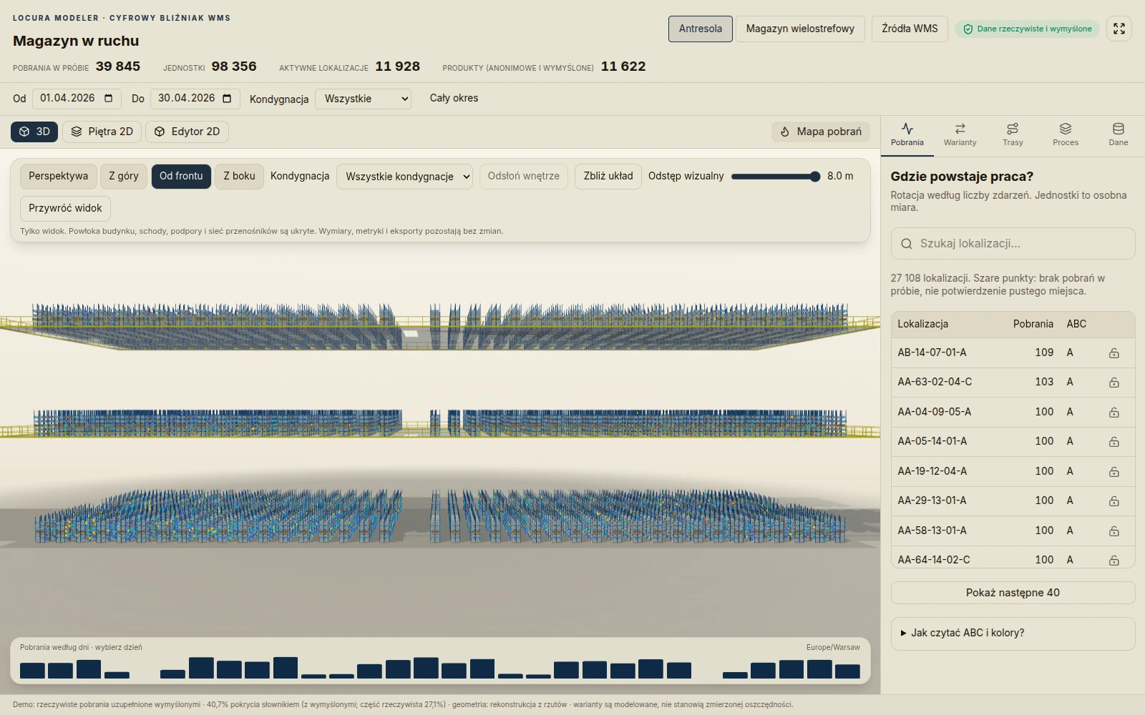
Task: Select the Z góry camera view
Action: click(x=124, y=176)
